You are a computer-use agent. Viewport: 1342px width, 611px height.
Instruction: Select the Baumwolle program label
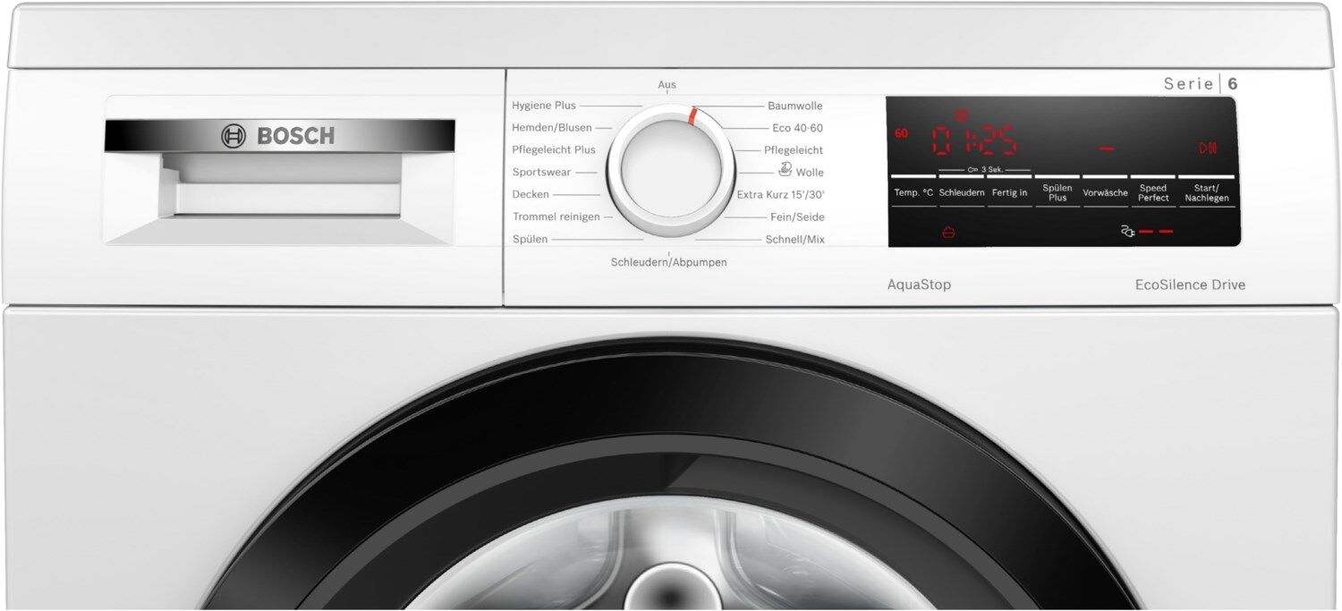794,106
